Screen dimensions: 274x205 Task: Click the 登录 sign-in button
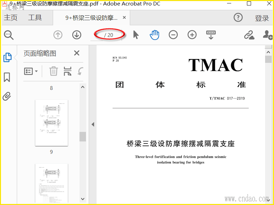click(x=262, y=18)
